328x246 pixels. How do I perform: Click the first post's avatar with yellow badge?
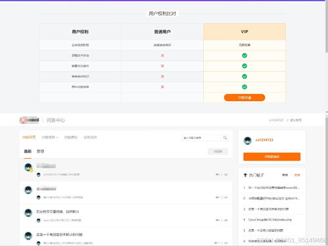28,167
